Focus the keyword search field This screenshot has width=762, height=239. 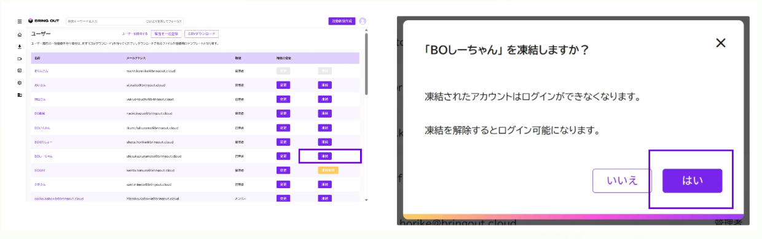(125, 21)
